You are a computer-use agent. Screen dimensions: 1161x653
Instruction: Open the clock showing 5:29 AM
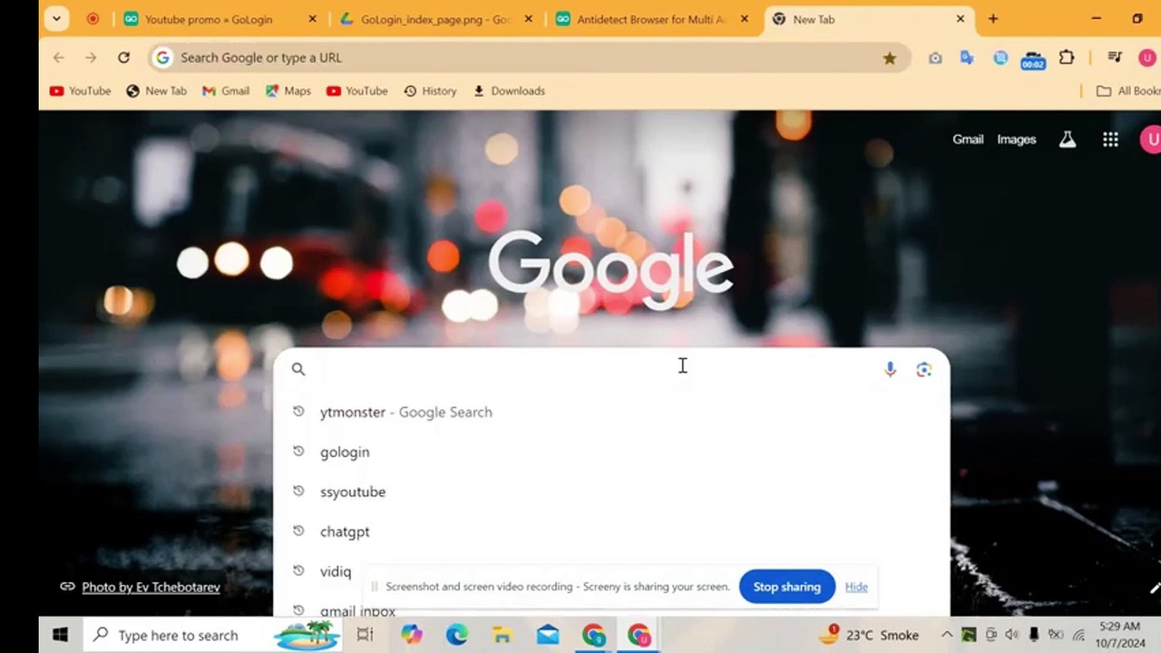1119,635
